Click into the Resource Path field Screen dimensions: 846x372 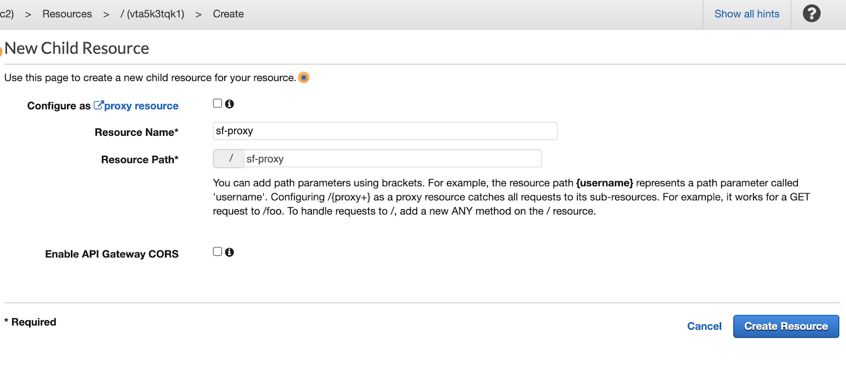pyautogui.click(x=392, y=159)
